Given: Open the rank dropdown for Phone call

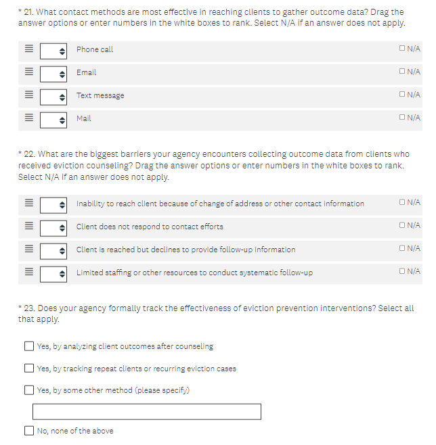Looking at the screenshot, I should point(53,50).
